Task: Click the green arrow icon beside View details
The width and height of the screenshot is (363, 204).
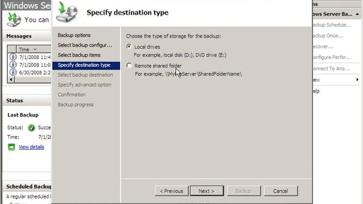Action: point(11,147)
